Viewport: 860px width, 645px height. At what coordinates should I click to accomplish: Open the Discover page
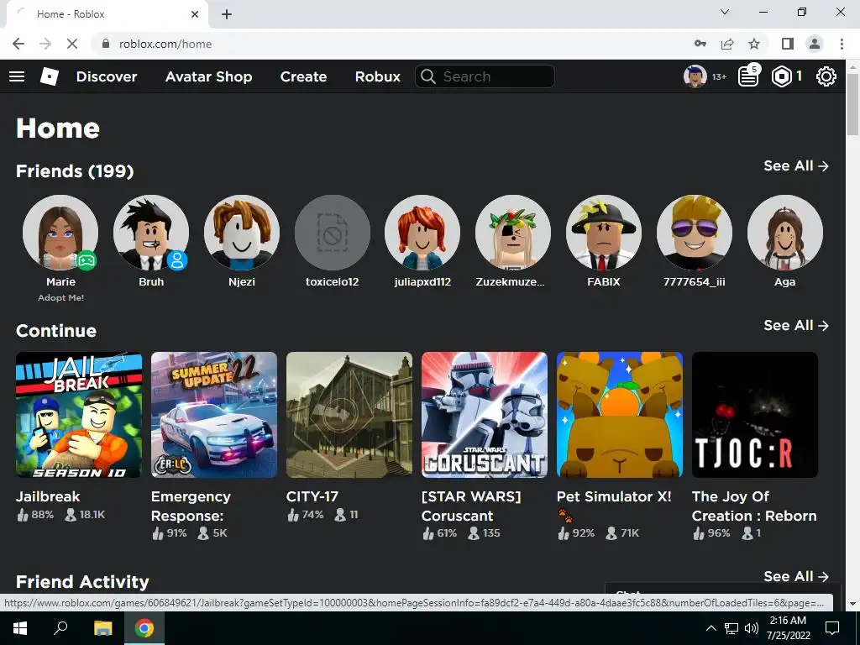click(x=107, y=76)
